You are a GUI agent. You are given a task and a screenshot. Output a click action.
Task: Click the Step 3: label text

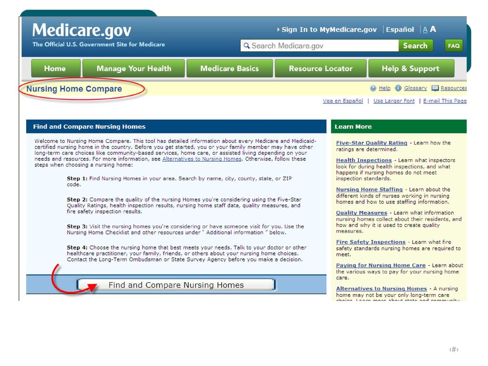77,226
